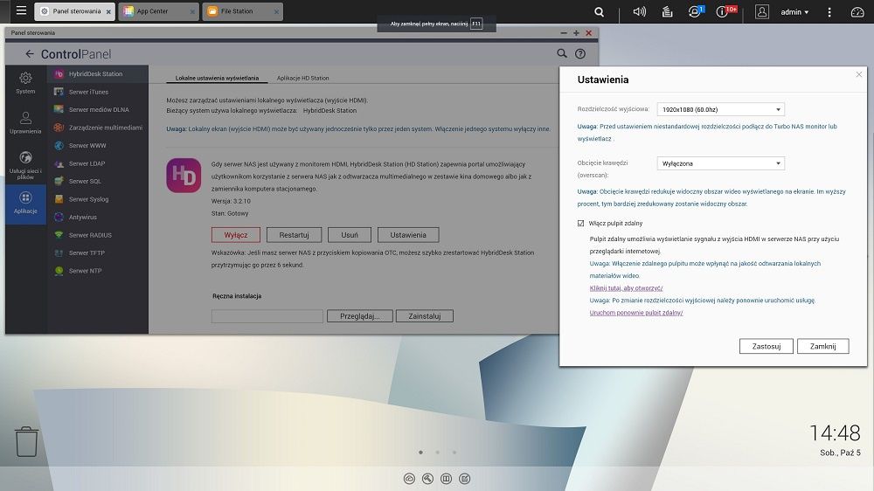Select Serwer mediów DLNA in sidebar
This screenshot has height=491, width=874.
[98, 110]
